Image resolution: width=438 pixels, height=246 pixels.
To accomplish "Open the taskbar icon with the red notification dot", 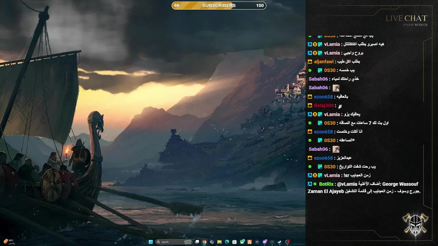I will 287,242.
